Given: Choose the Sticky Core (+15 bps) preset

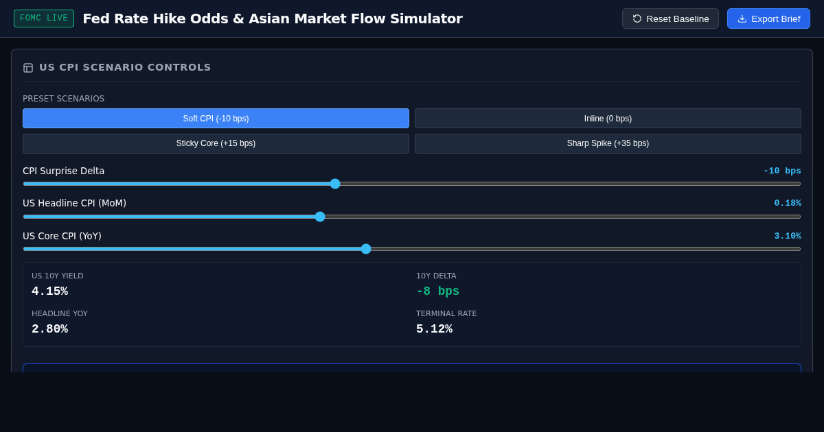Looking at the screenshot, I should tap(216, 143).
